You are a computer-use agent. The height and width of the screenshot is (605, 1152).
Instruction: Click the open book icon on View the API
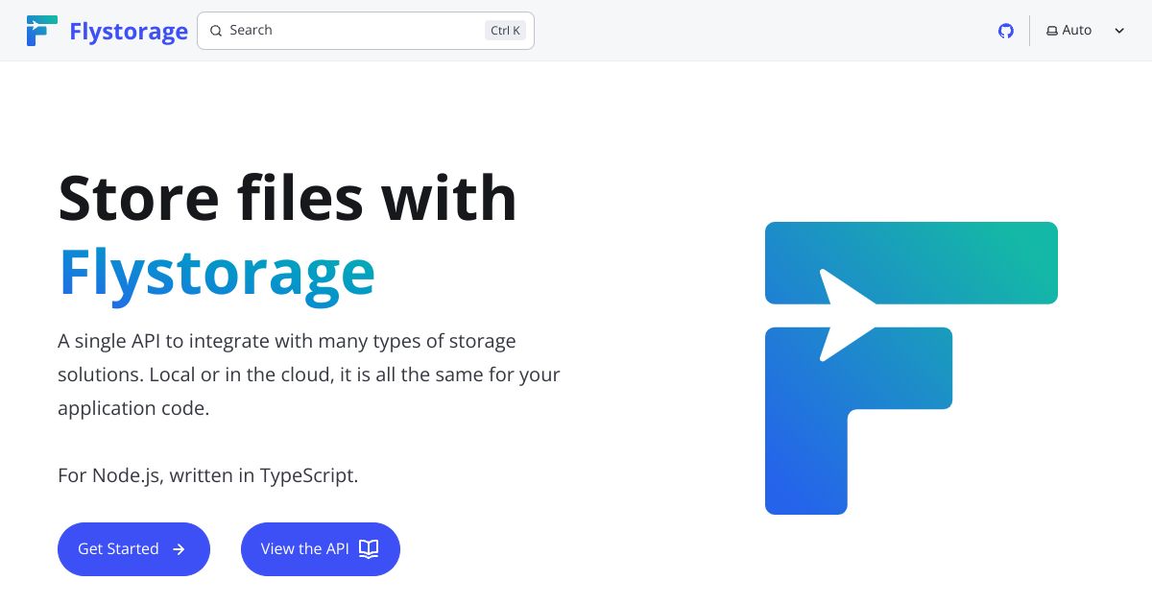(369, 549)
